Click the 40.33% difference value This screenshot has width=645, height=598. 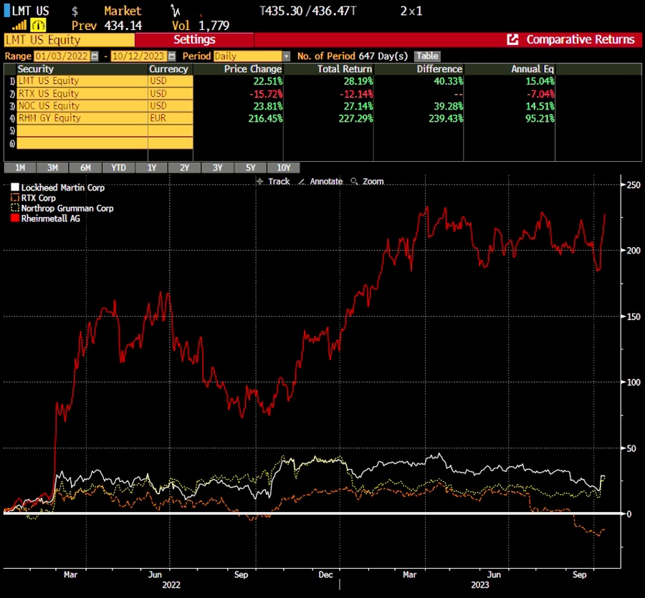pyautogui.click(x=449, y=82)
